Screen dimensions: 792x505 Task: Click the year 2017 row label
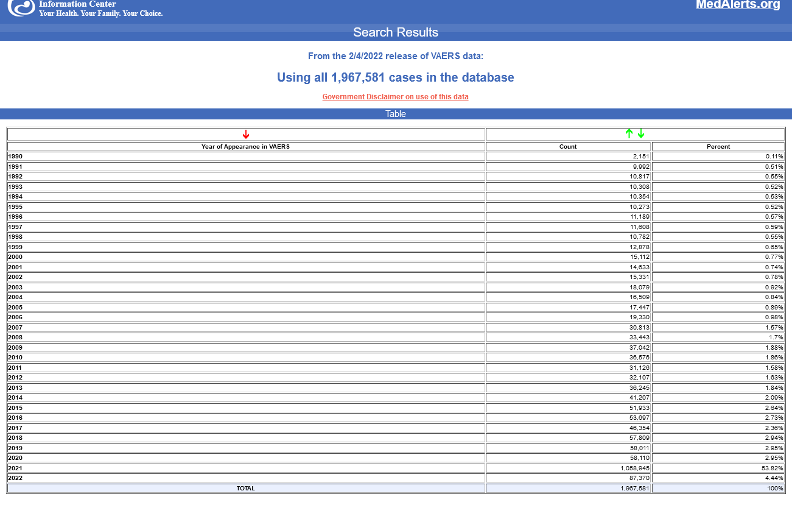point(15,428)
